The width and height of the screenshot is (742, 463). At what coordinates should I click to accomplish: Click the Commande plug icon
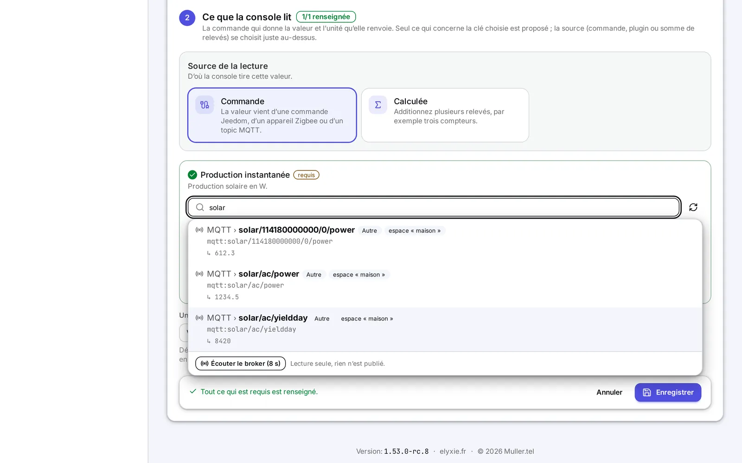(x=205, y=105)
